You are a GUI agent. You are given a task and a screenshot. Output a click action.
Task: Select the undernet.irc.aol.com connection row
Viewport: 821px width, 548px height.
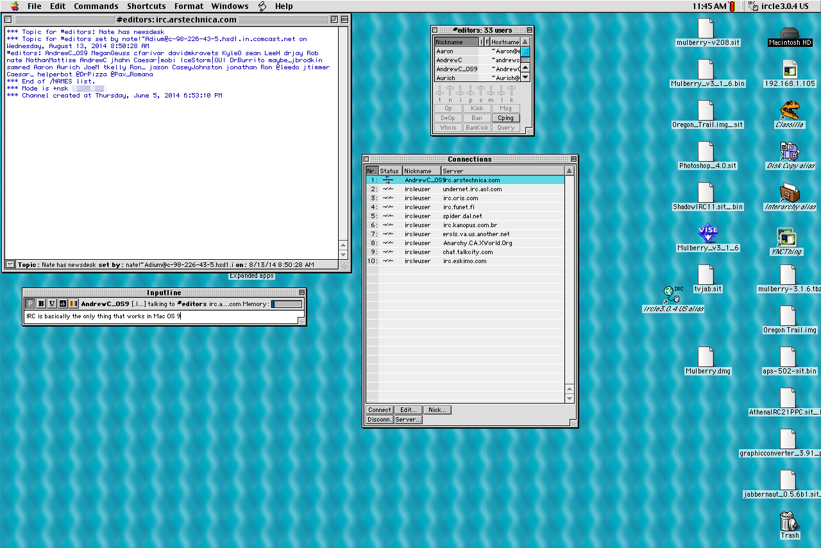tap(465, 189)
